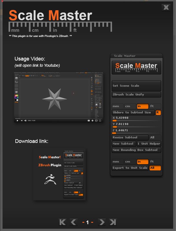This screenshot has height=231, width=176.
Task: Click the Set Scene Scale button
Action: click(136, 86)
